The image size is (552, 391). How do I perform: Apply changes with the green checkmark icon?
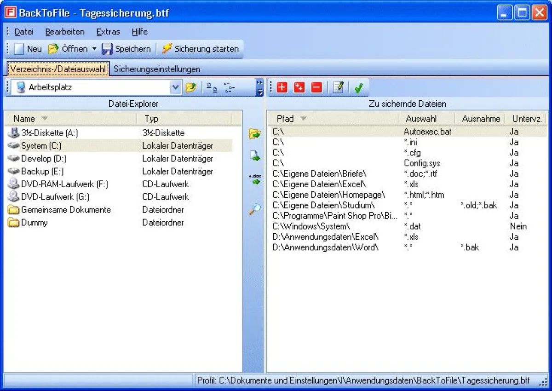[359, 87]
